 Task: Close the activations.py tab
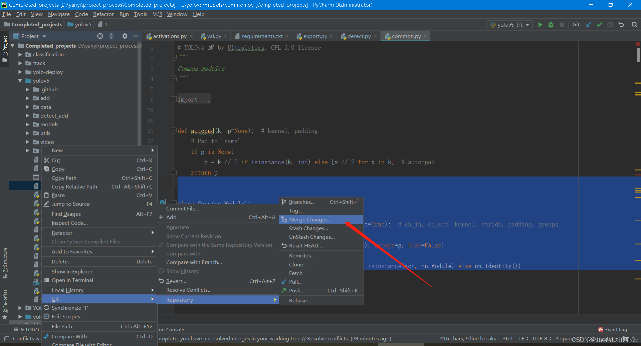click(191, 36)
